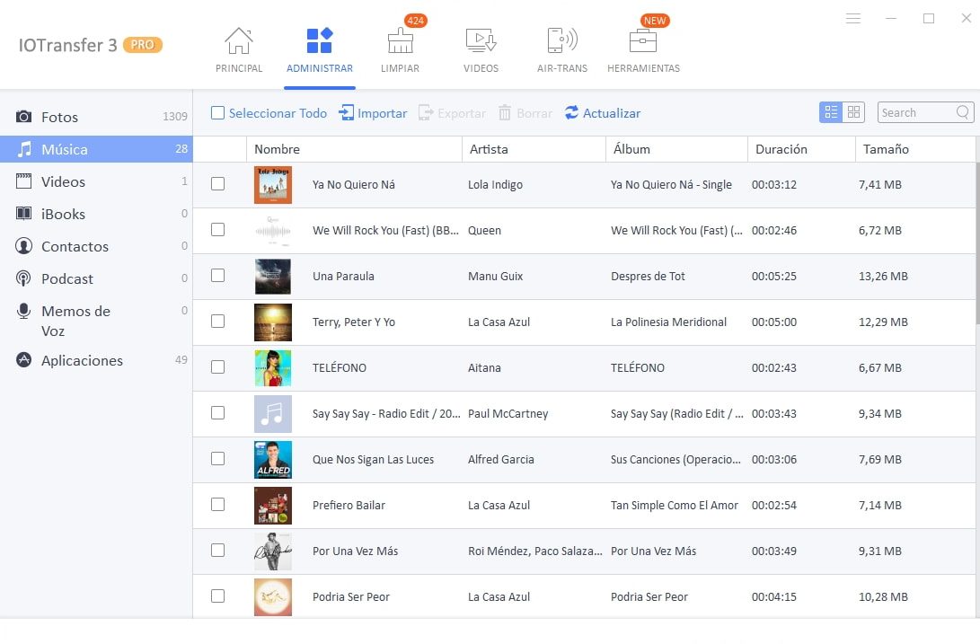Click the Podria Ser Peor album artwork
The image size is (980, 644).
pyautogui.click(x=272, y=596)
